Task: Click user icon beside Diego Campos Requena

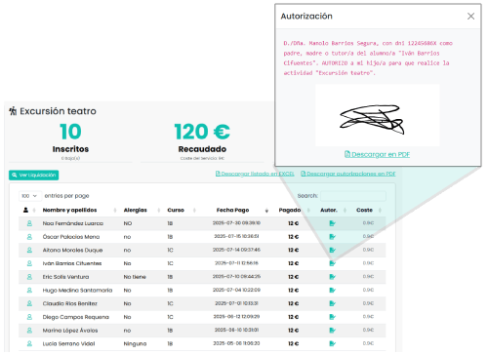Action: tap(29, 317)
